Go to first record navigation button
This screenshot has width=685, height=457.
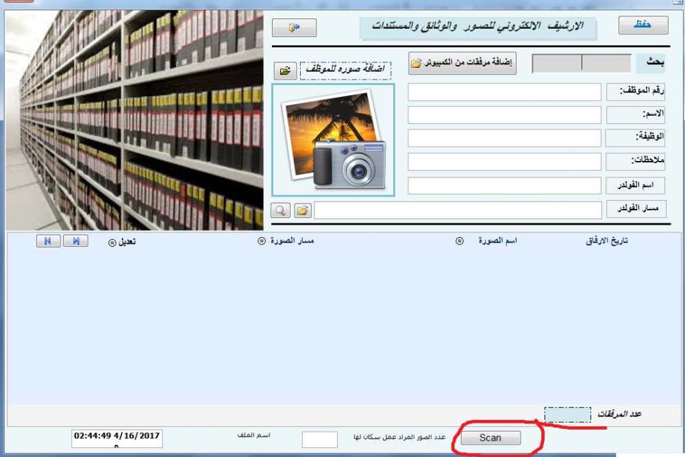pos(48,241)
